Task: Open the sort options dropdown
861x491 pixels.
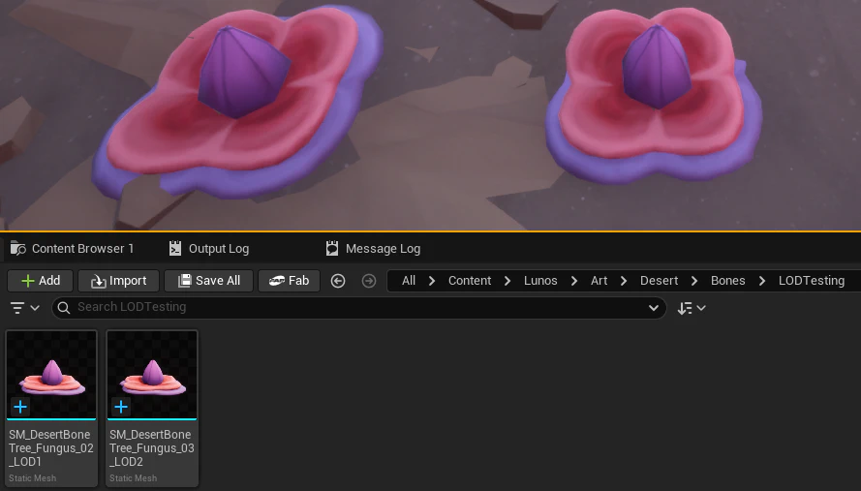Action: pyautogui.click(x=691, y=308)
